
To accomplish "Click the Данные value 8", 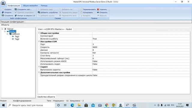I will click(x=141, y=50).
